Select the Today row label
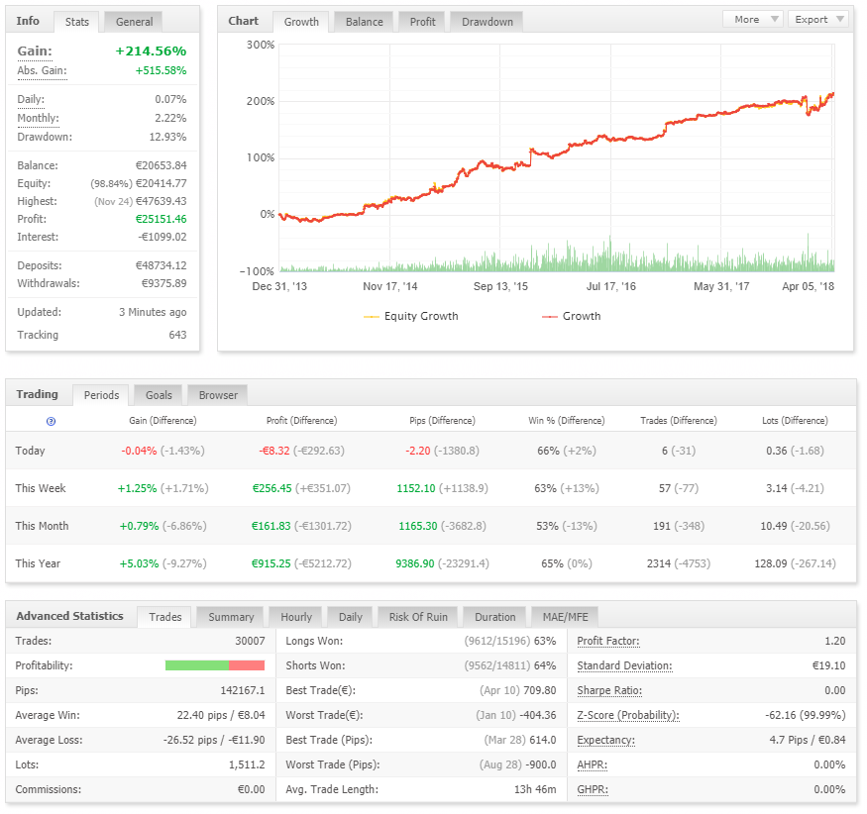The image size is (867, 814). click(x=30, y=451)
